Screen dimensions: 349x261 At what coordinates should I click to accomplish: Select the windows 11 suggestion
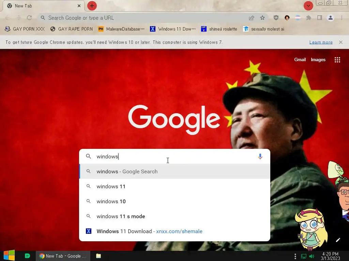175,187
